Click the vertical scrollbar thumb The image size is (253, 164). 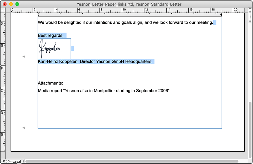point(250,129)
